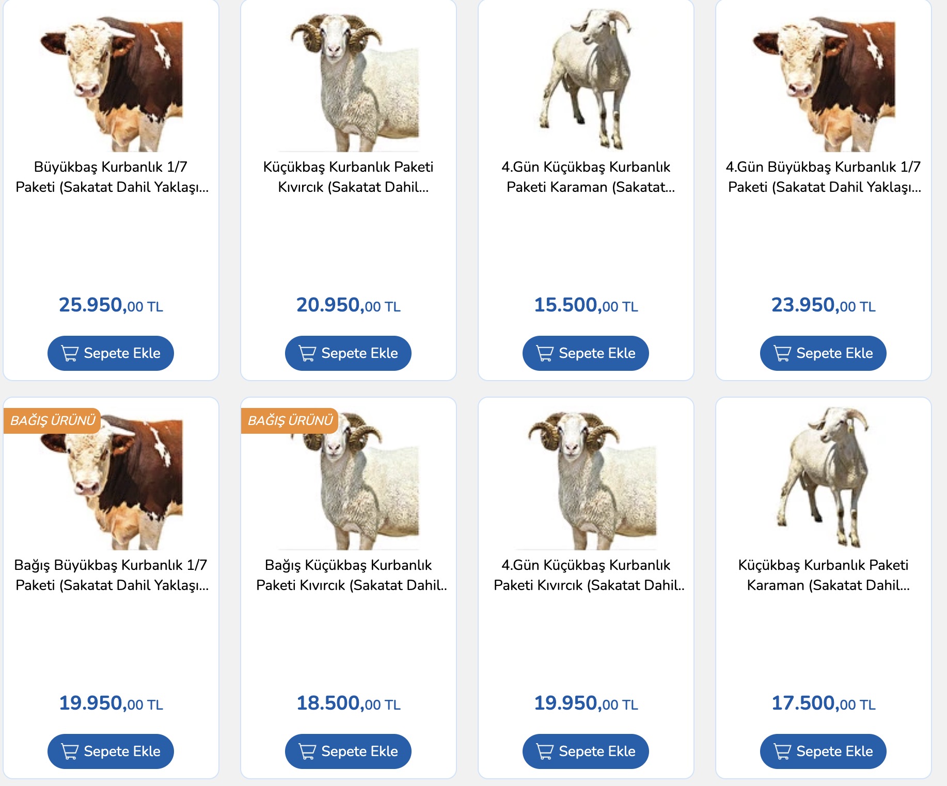This screenshot has width=947, height=786.
Task: Click the 23.950,00 TL price label
Action: click(824, 305)
